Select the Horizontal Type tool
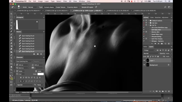The width and height of the screenshot is (182, 102). 11,58
